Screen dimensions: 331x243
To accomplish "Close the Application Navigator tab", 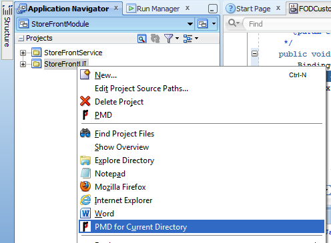I will click(x=116, y=8).
